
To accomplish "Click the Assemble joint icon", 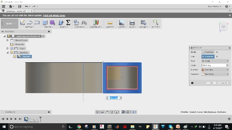I will 84,23.
